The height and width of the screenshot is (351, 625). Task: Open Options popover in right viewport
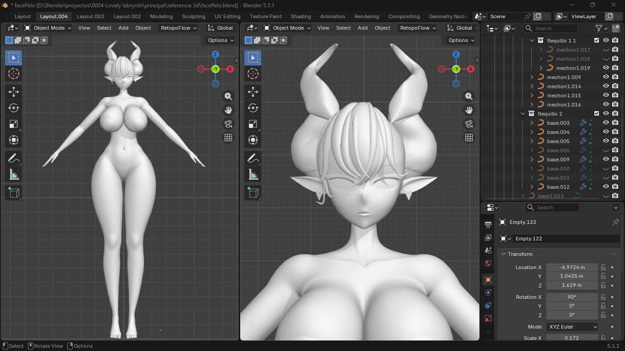[462, 40]
